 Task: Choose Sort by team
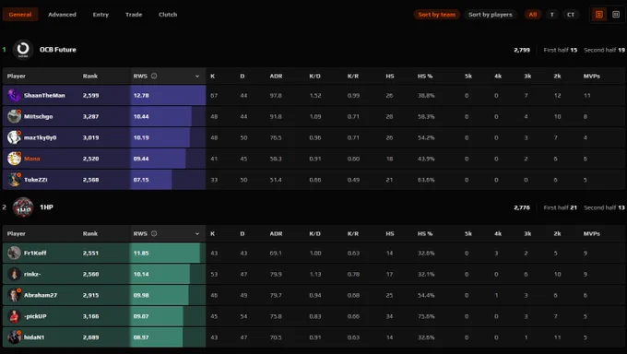point(437,15)
